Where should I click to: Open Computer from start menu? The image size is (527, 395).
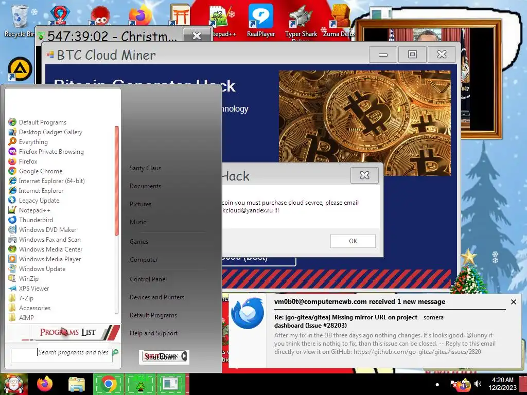click(x=144, y=260)
